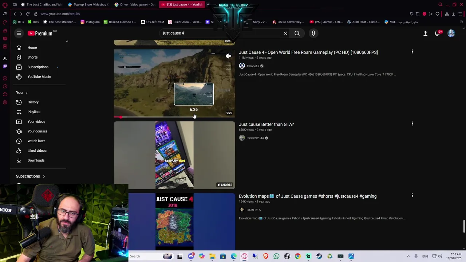Switch to Top-up Store Midasbuy tab
Screen dimensions: 466x262
click(x=88, y=4)
